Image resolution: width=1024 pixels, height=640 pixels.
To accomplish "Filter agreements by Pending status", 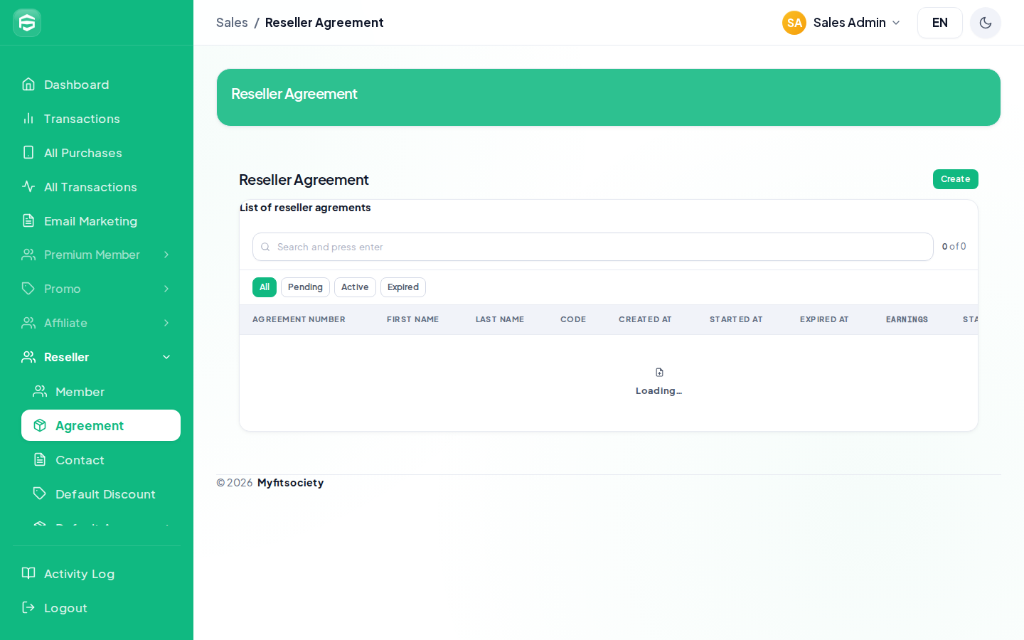I will (305, 287).
